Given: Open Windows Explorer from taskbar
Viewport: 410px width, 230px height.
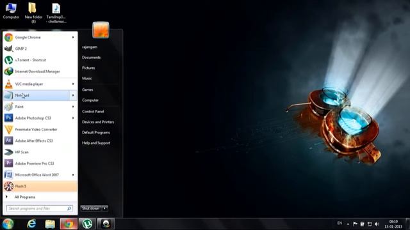Looking at the screenshot, I should [50, 224].
